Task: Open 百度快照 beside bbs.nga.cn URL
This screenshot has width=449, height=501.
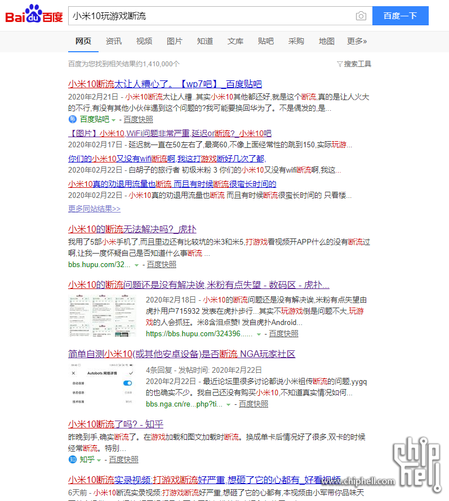Action: pos(254,404)
